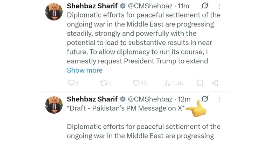The height and width of the screenshot is (143, 280).
Task: Open Shehbaz Sharif name on second tweet
Action: (92, 99)
